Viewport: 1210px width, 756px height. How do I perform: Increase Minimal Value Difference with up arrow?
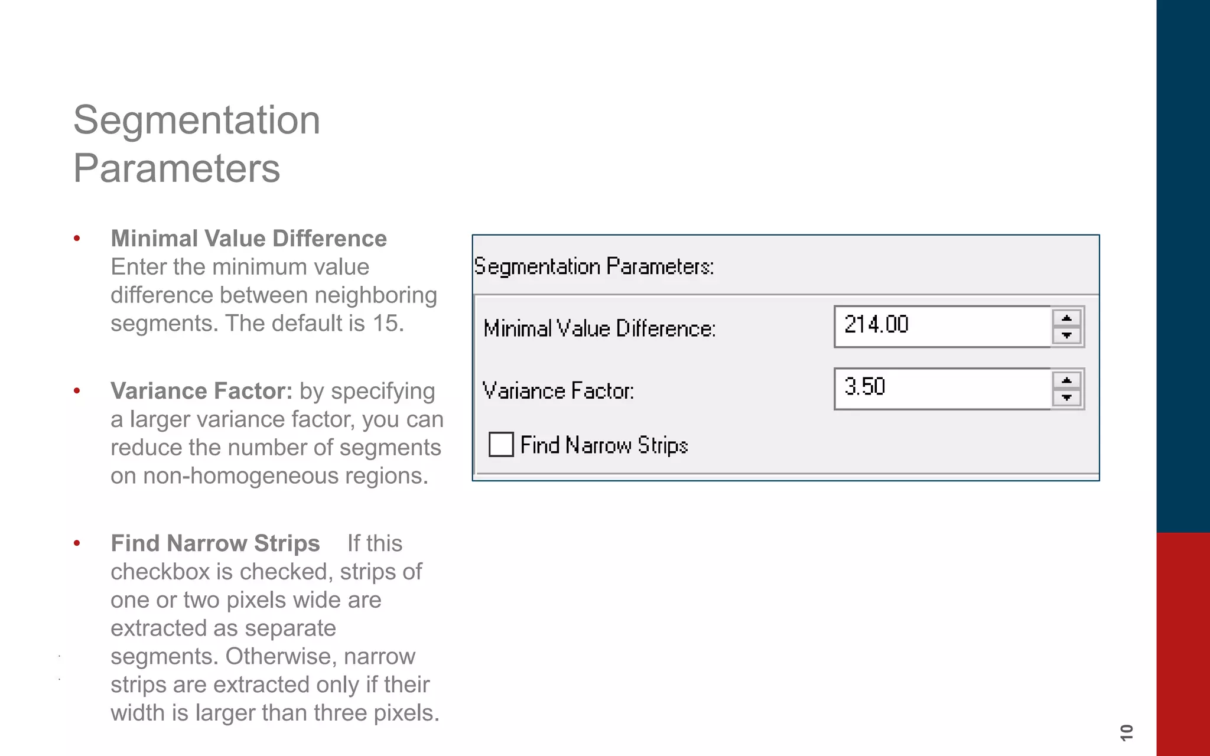1066,318
